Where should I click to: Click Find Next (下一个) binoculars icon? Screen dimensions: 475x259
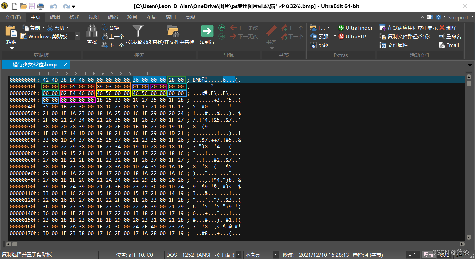[x=104, y=45]
